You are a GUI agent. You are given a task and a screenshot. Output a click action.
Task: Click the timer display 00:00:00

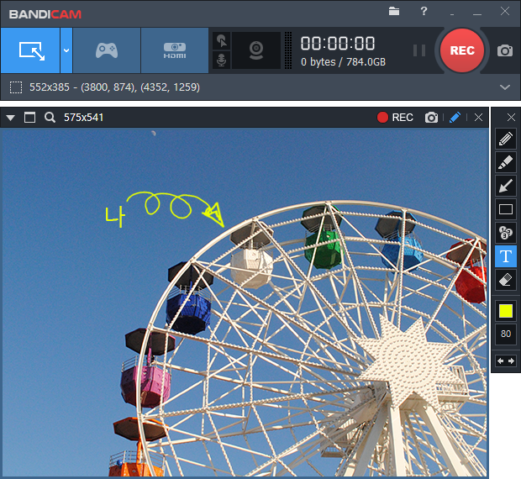click(x=338, y=44)
